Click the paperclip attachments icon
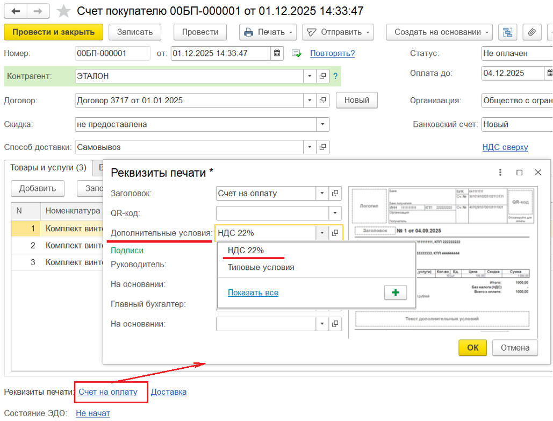This screenshot has height=421, width=553. coord(532,32)
